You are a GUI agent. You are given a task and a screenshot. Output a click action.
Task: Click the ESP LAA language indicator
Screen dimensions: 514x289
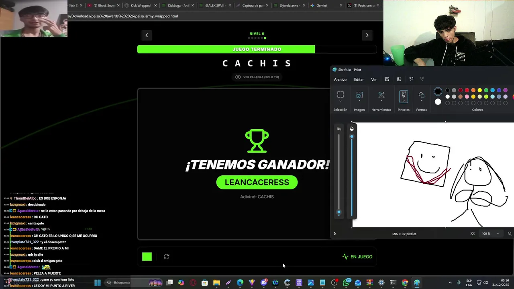tap(469, 283)
